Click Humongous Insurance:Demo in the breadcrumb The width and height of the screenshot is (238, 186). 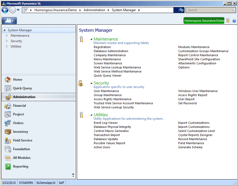pos(55,10)
